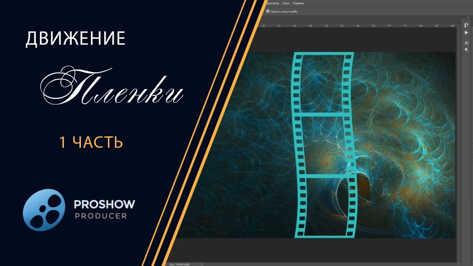Open the Actions panel play icon
Image resolution: width=473 pixels, height=266 pixels.
(466, 33)
